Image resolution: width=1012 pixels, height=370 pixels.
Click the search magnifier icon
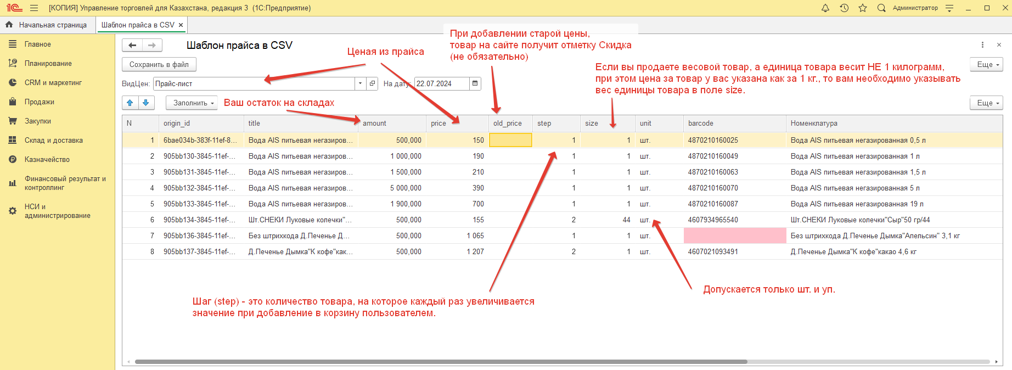click(x=881, y=8)
